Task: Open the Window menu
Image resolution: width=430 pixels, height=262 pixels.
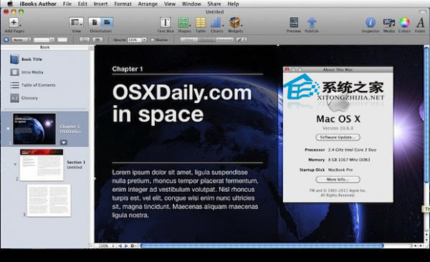Action: (x=191, y=4)
